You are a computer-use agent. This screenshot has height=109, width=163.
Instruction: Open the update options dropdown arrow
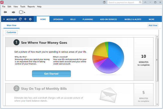point(24,12)
